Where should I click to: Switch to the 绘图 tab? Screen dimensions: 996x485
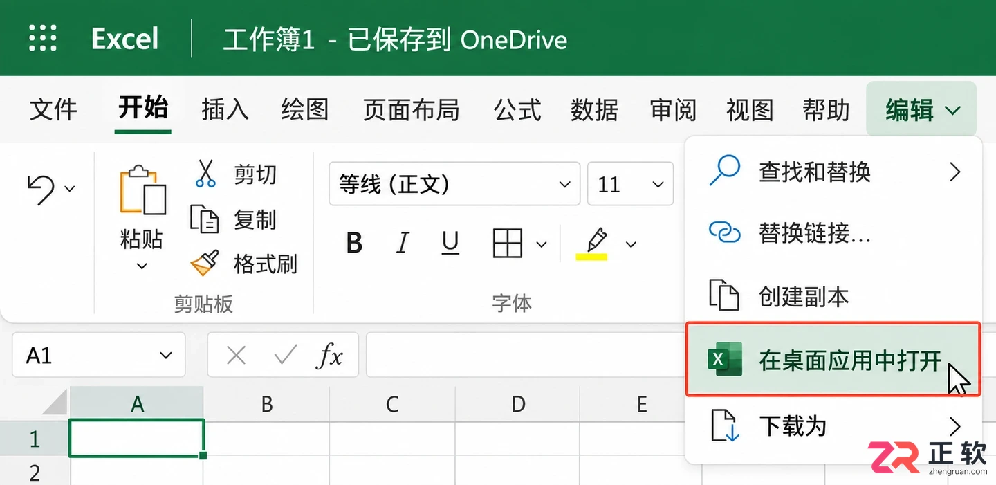pos(305,109)
